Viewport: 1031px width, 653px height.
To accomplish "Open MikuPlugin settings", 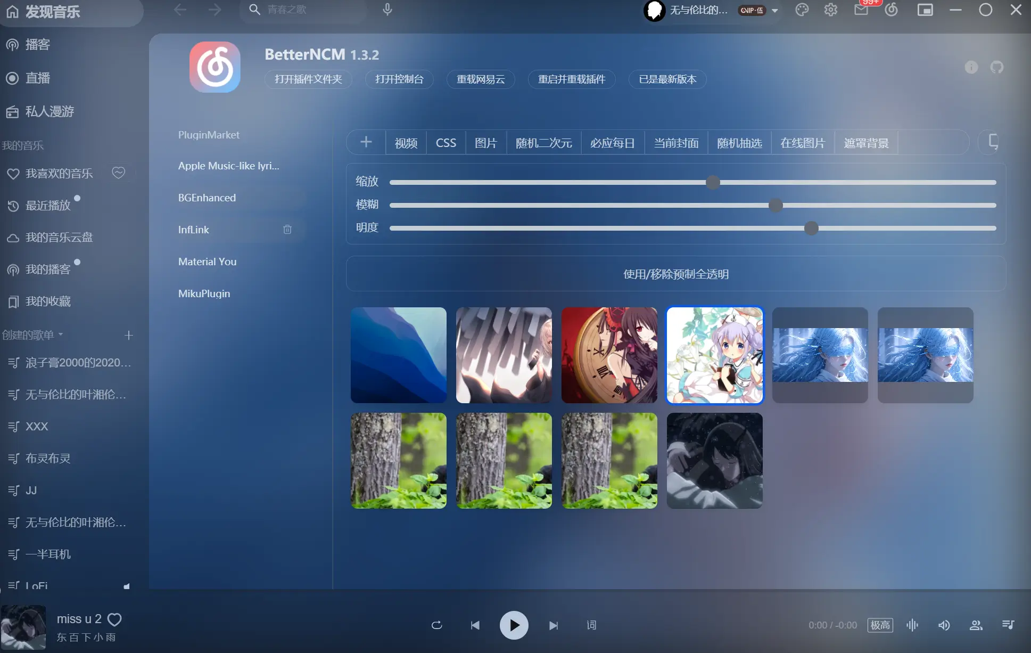I will click(204, 293).
